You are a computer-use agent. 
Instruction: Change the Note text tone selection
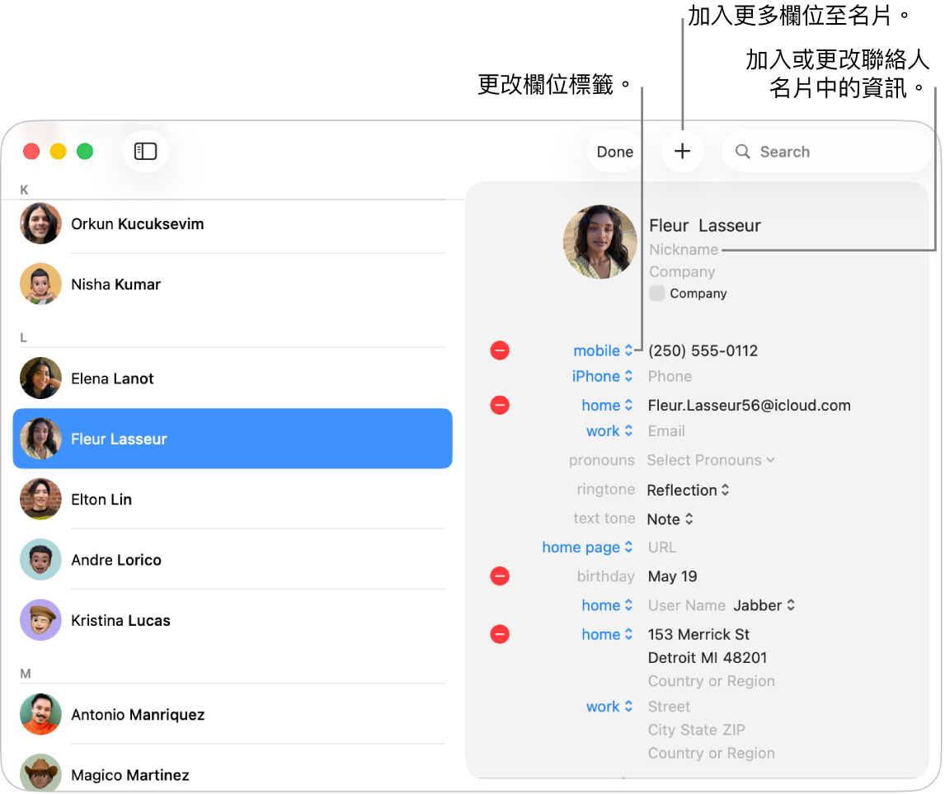(670, 519)
